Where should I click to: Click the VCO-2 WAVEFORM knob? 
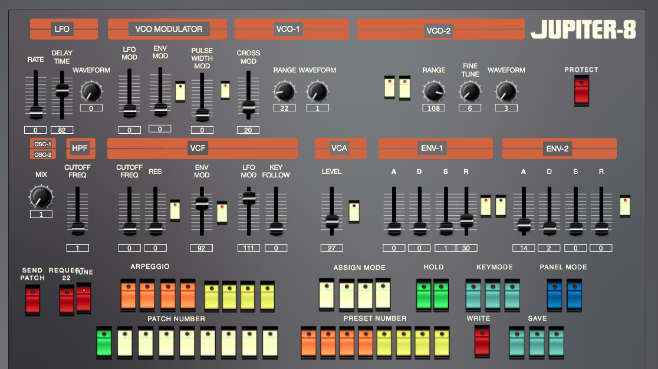(x=506, y=91)
